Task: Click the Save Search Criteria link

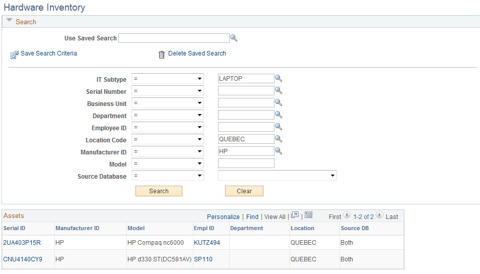Action: (49, 53)
